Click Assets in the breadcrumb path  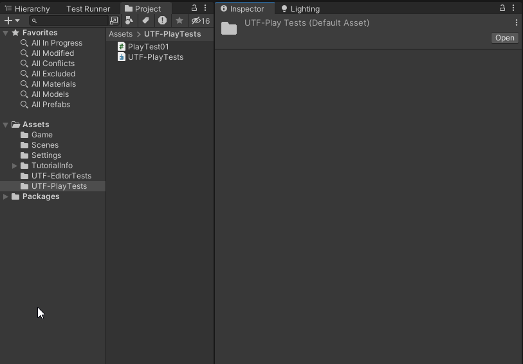tap(120, 34)
